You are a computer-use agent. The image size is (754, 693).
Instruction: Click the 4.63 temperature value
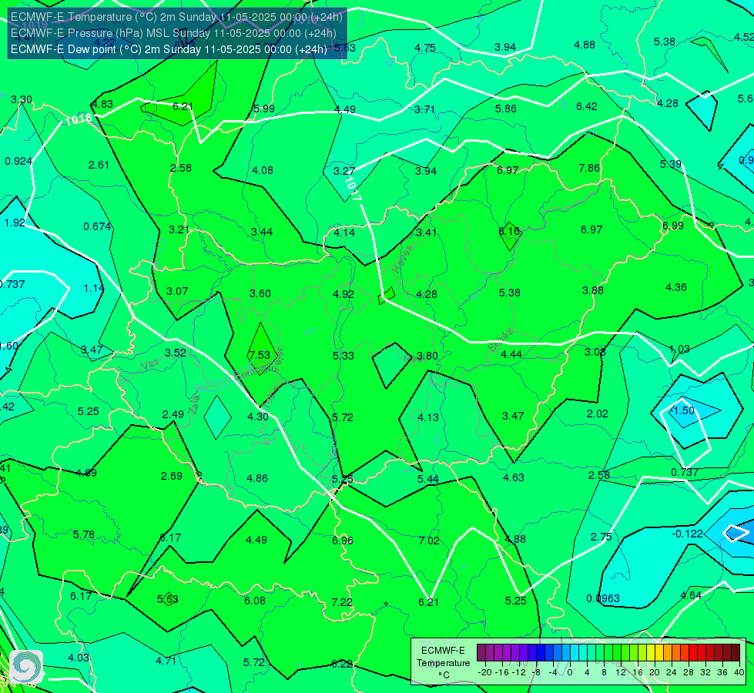point(514,477)
